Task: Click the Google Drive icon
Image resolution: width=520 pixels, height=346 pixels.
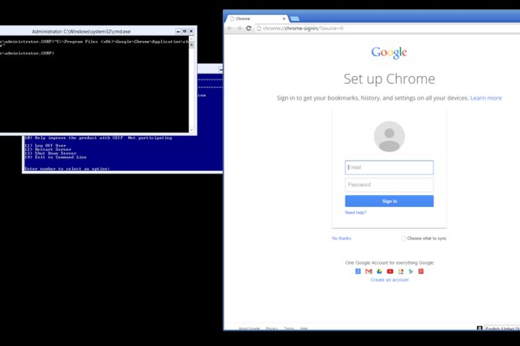Action: [x=379, y=271]
